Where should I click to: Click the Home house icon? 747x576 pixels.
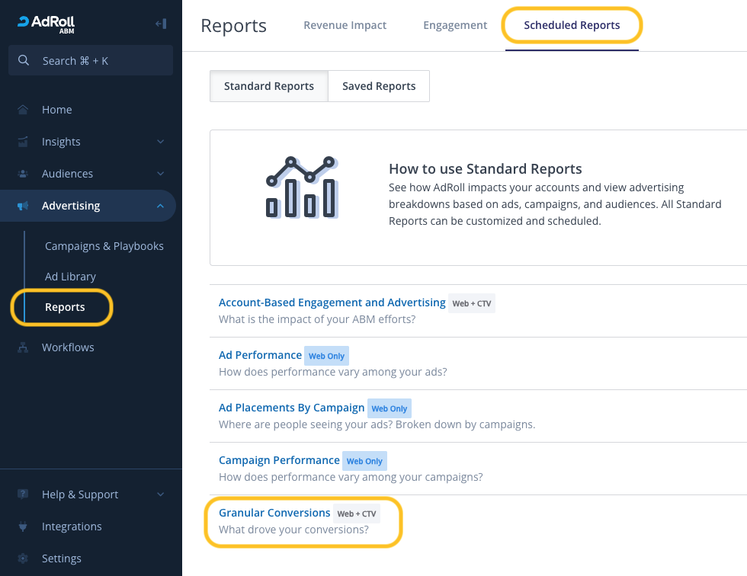click(24, 110)
